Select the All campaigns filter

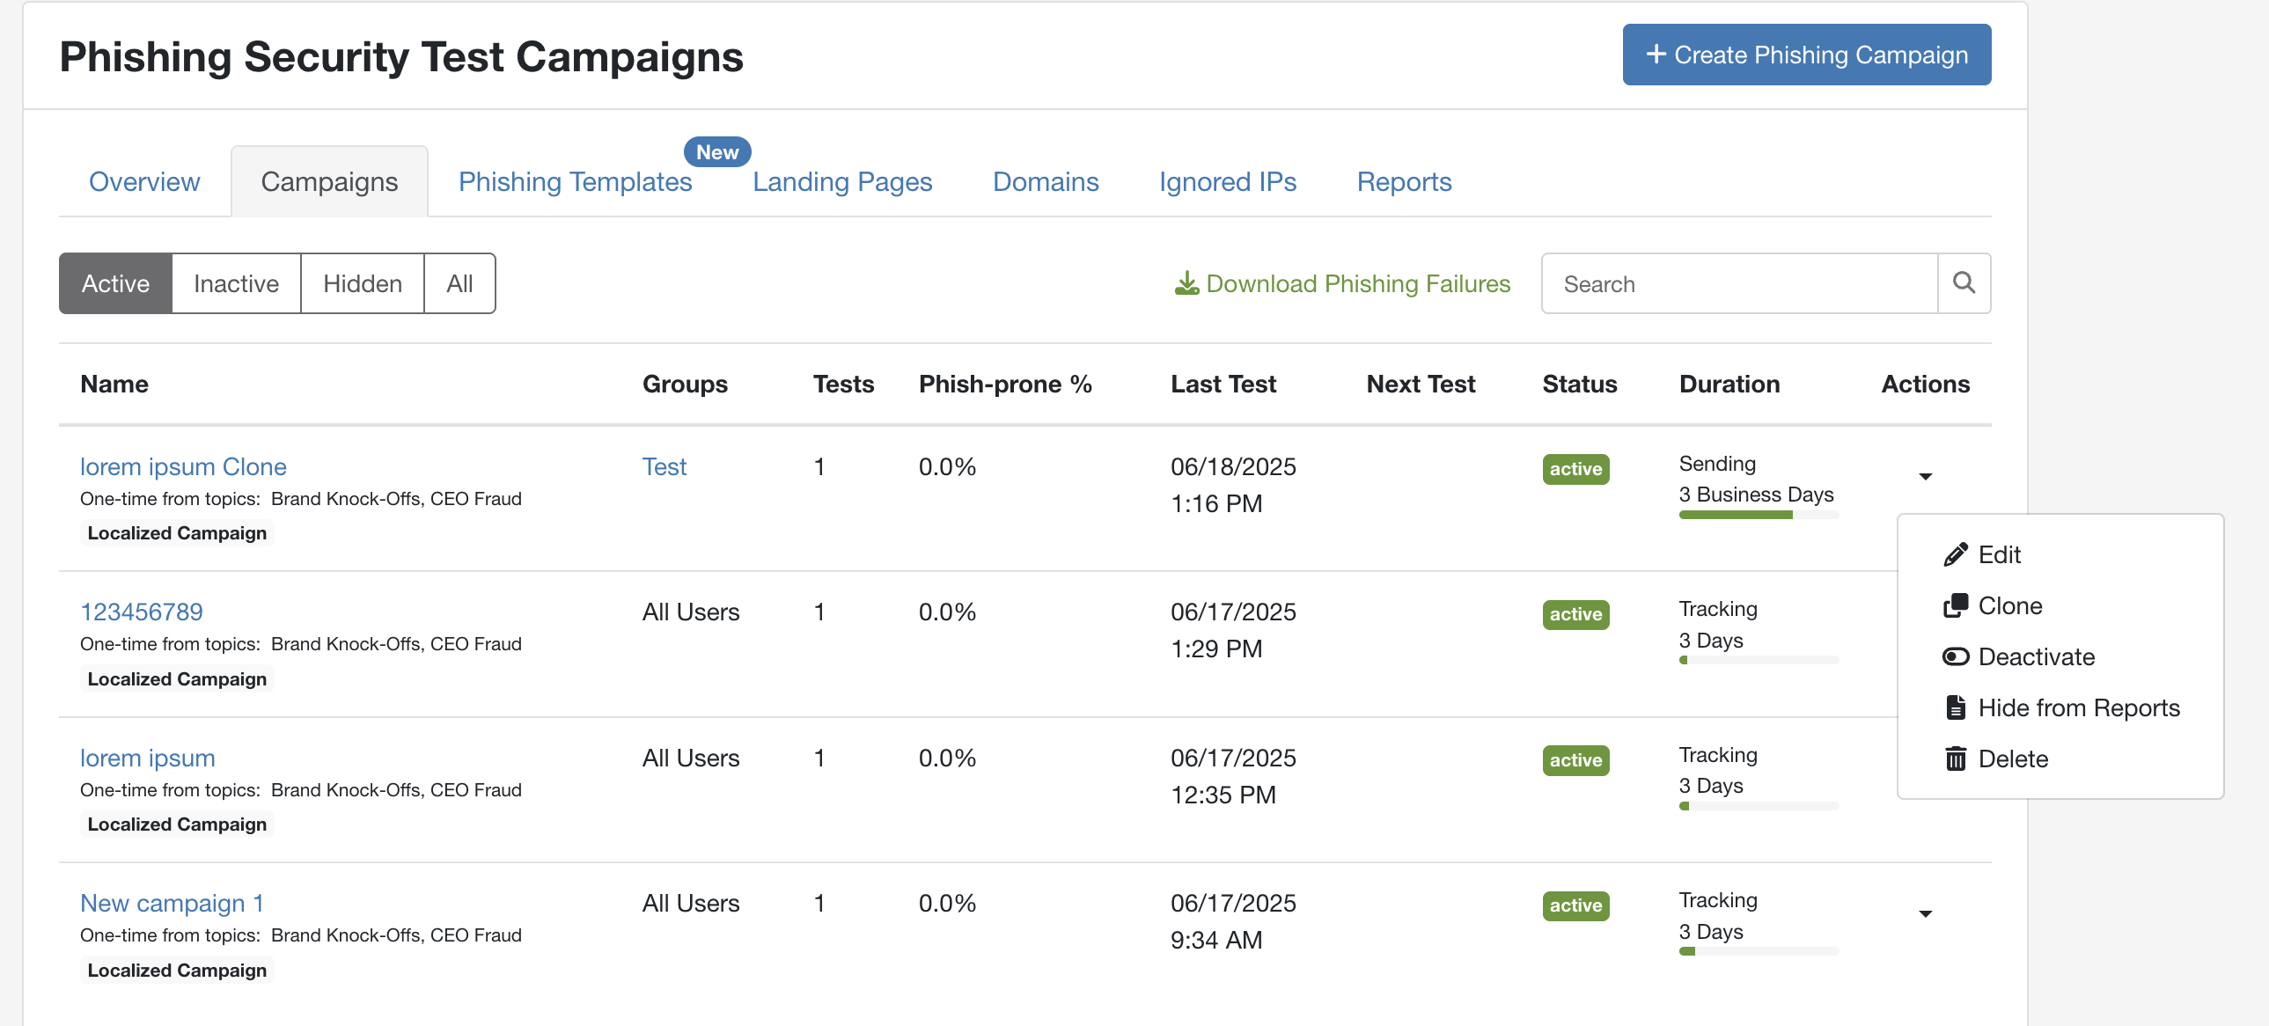[459, 283]
